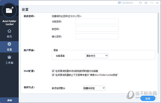
Task: Minimize the Anvi Folder Locker window
Action: tap(152, 3)
